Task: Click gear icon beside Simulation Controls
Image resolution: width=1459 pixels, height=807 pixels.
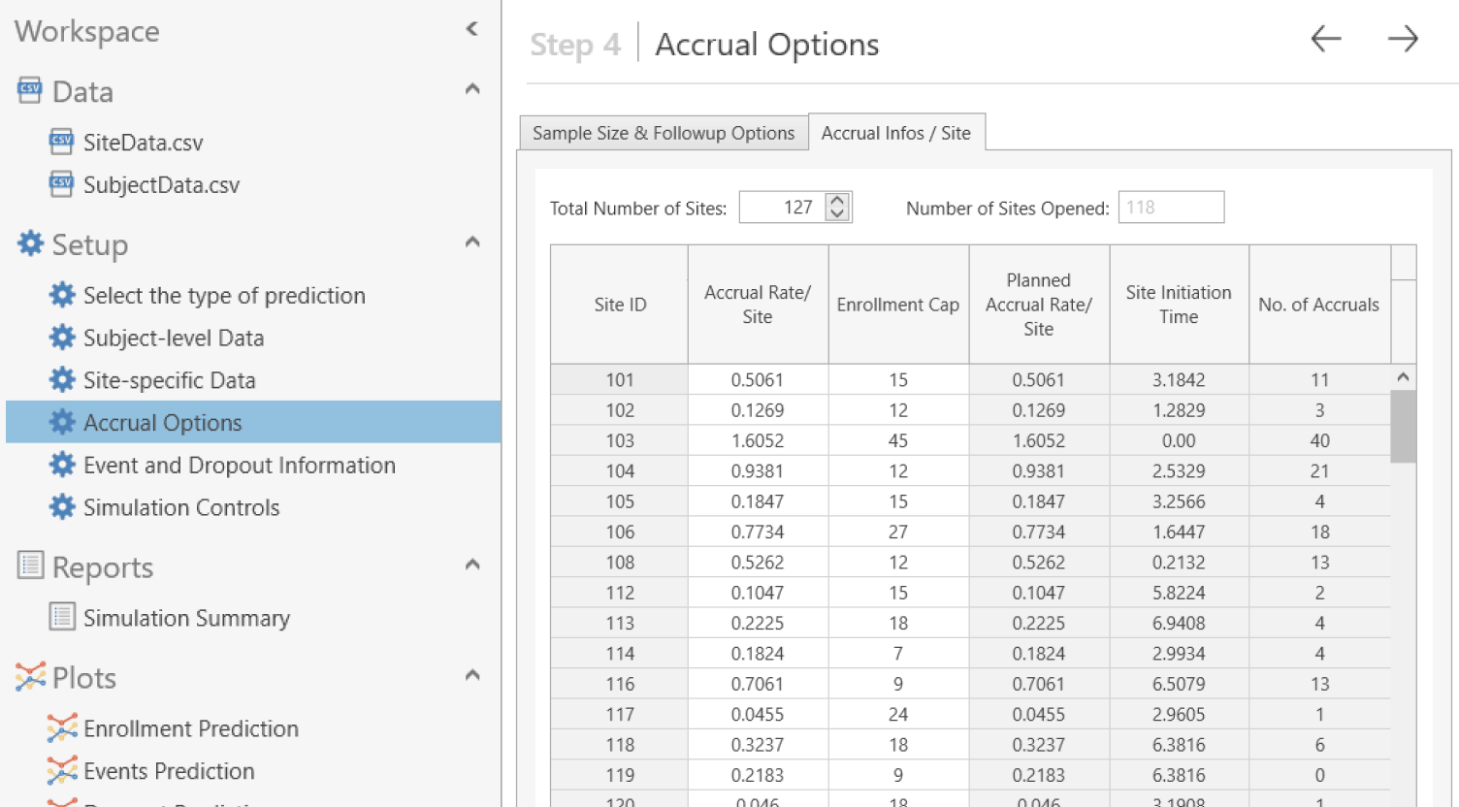Action: (62, 507)
